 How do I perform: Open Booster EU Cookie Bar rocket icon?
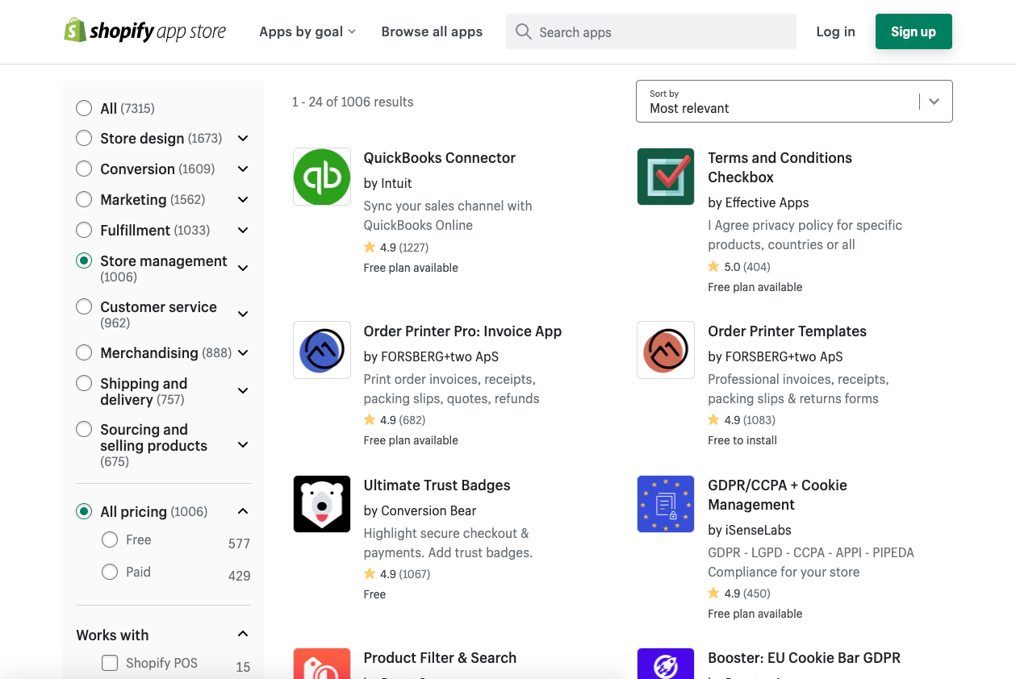(666, 664)
